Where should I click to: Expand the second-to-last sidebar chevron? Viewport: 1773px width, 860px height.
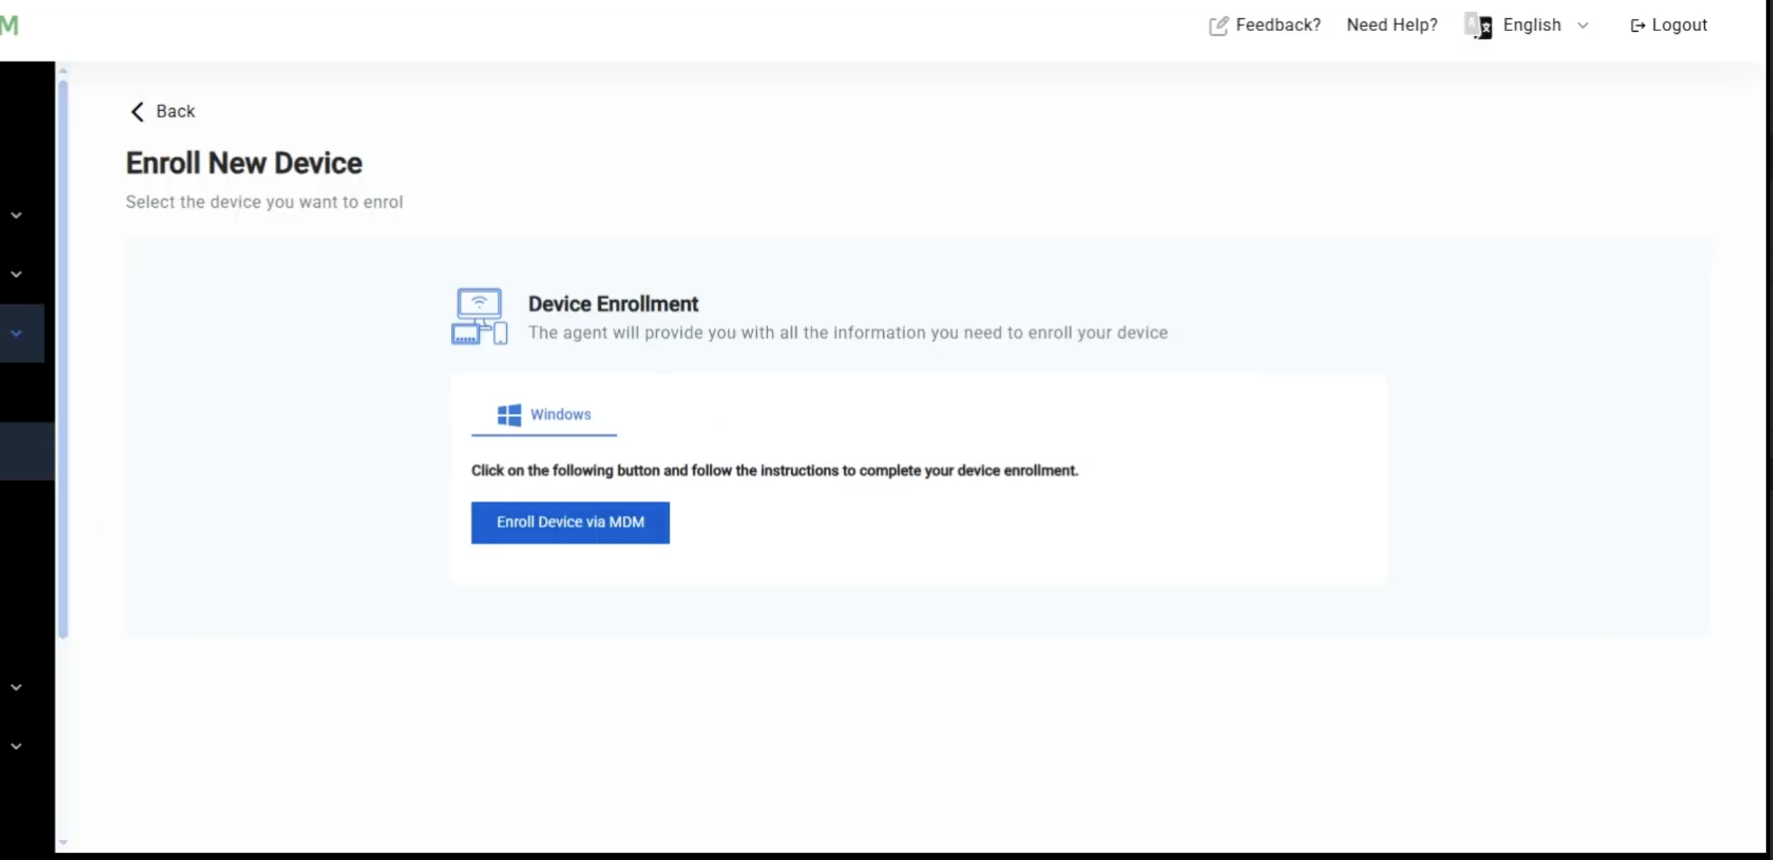point(16,687)
